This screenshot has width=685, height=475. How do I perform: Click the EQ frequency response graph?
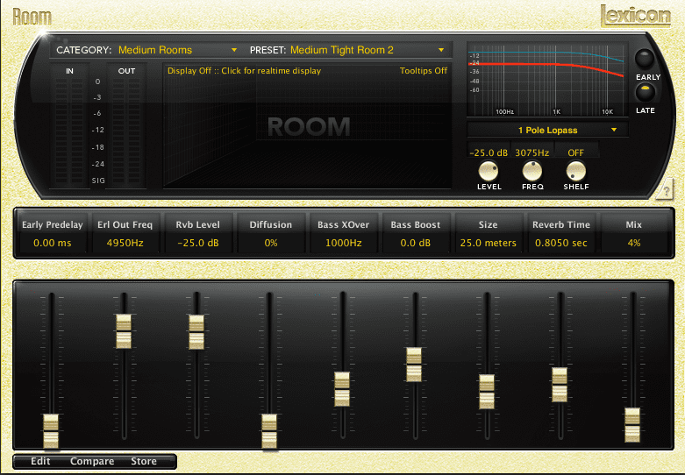coord(547,80)
